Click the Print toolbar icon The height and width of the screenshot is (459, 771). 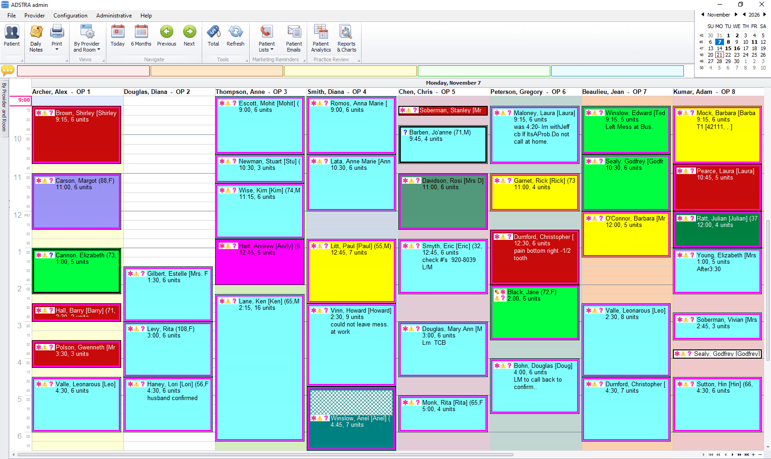click(57, 35)
